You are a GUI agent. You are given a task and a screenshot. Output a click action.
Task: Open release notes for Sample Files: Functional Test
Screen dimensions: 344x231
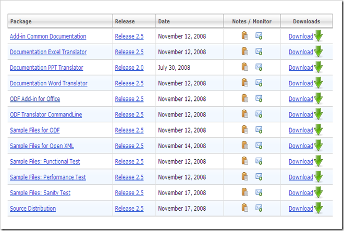[244, 161]
